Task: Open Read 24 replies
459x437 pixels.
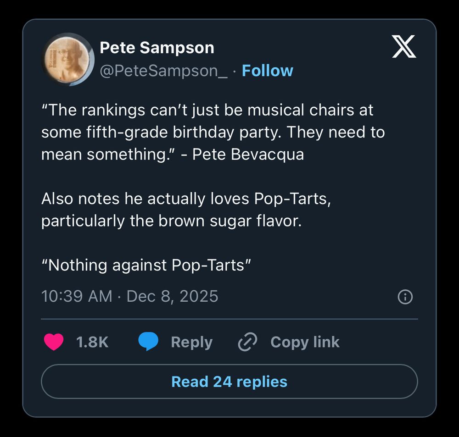Action: coord(229,382)
